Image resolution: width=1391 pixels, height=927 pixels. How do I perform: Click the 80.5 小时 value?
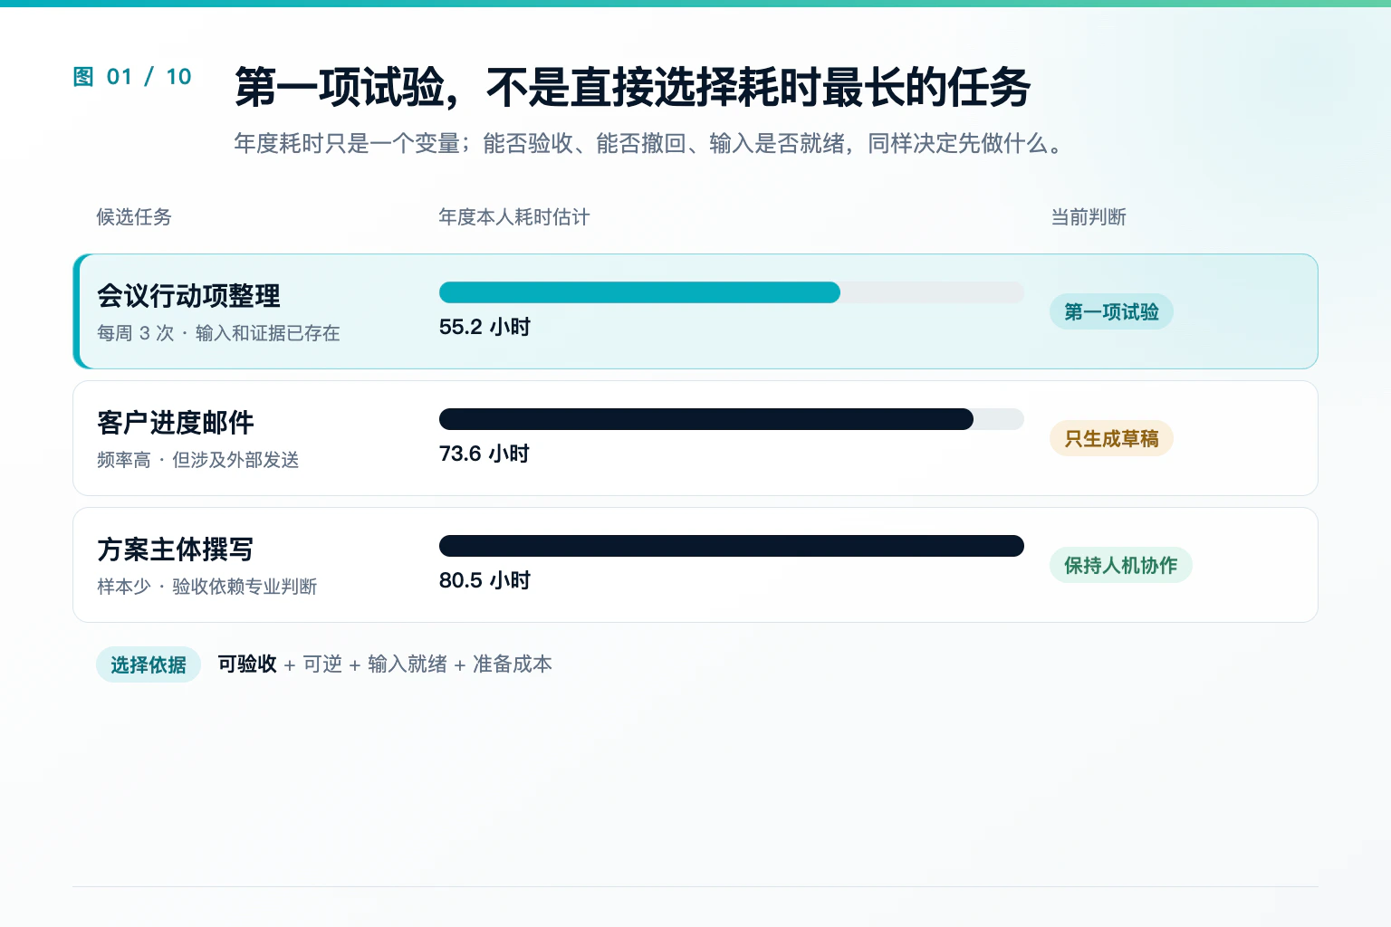484,580
